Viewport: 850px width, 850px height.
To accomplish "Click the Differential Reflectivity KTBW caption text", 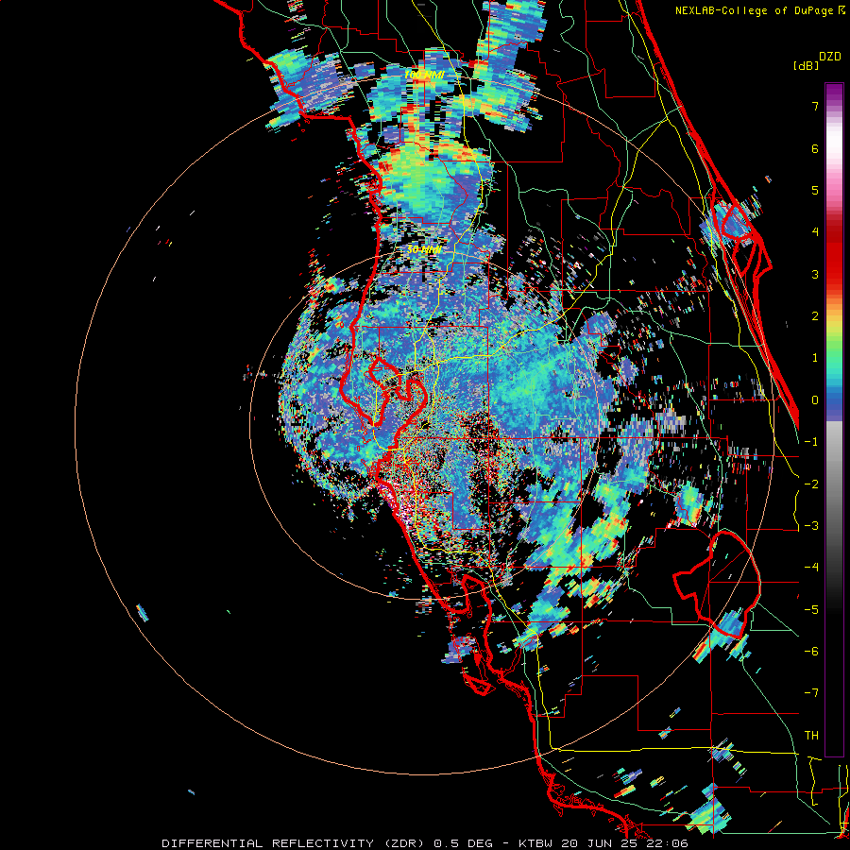I will pos(425,843).
